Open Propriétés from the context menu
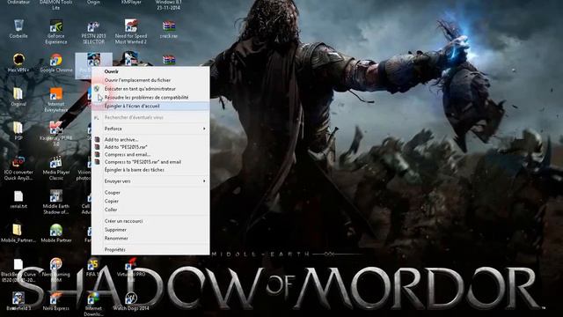Viewport: 563px width, 317px height. click(150, 249)
